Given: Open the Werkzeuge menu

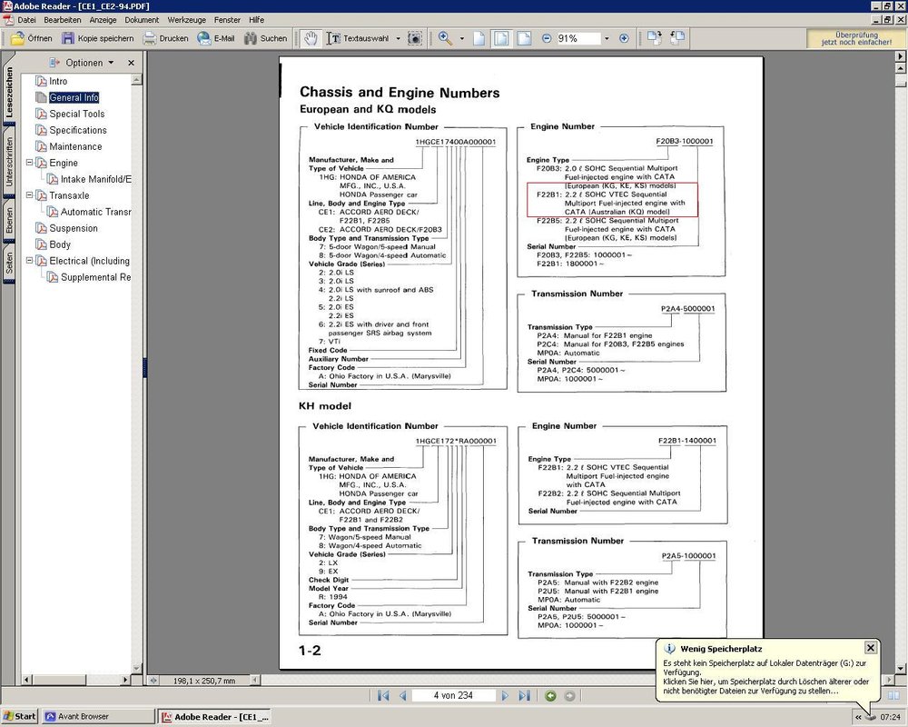Looking at the screenshot, I should tap(186, 20).
